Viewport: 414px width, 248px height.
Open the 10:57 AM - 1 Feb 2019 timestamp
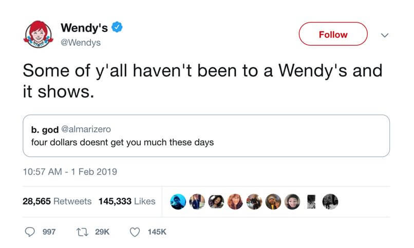click(70, 171)
